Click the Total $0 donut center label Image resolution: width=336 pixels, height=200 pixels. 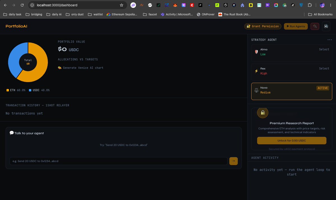pos(28,62)
